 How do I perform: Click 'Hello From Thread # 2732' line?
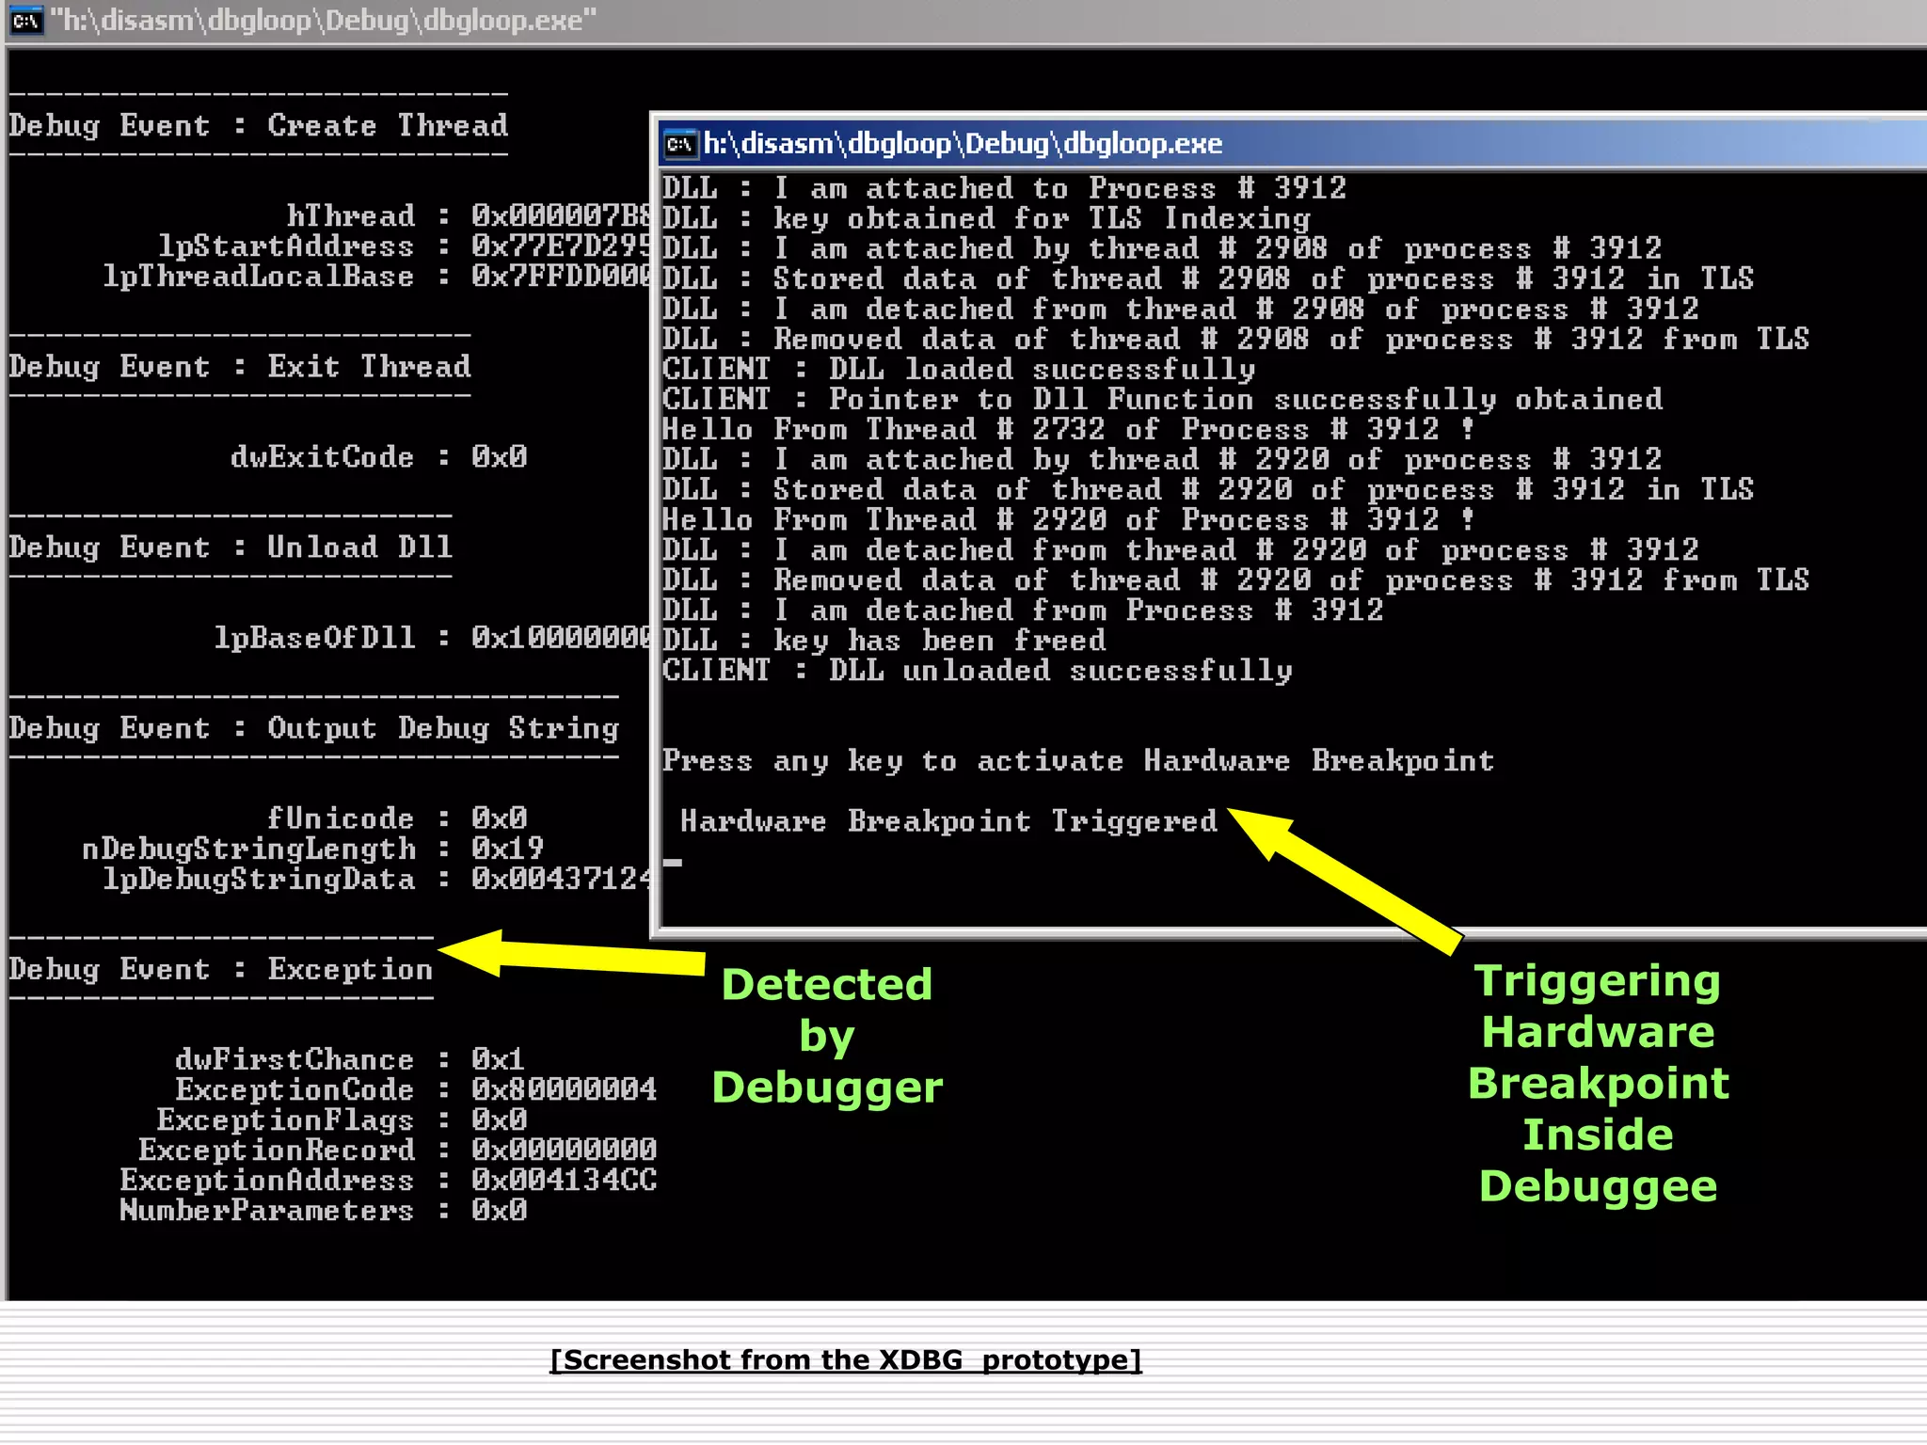pos(1069,429)
